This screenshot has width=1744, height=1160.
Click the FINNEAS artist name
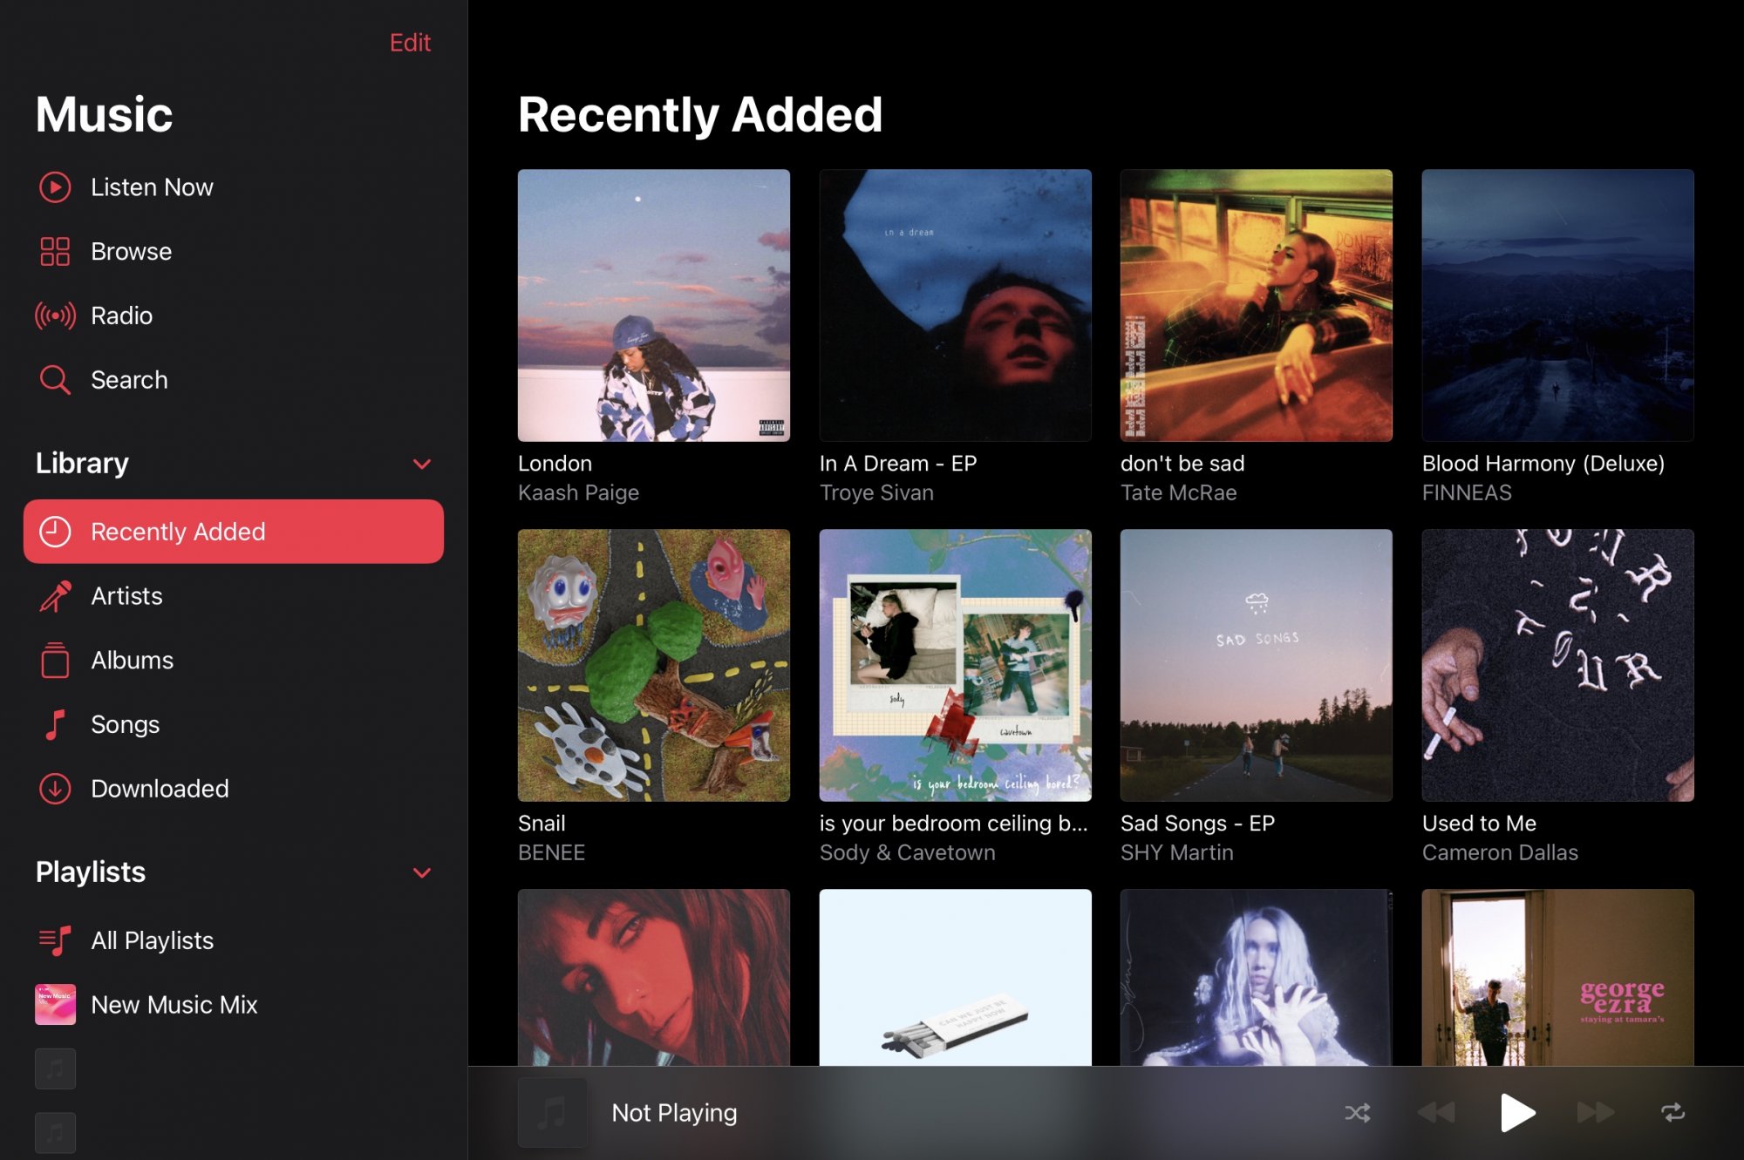[x=1467, y=493]
